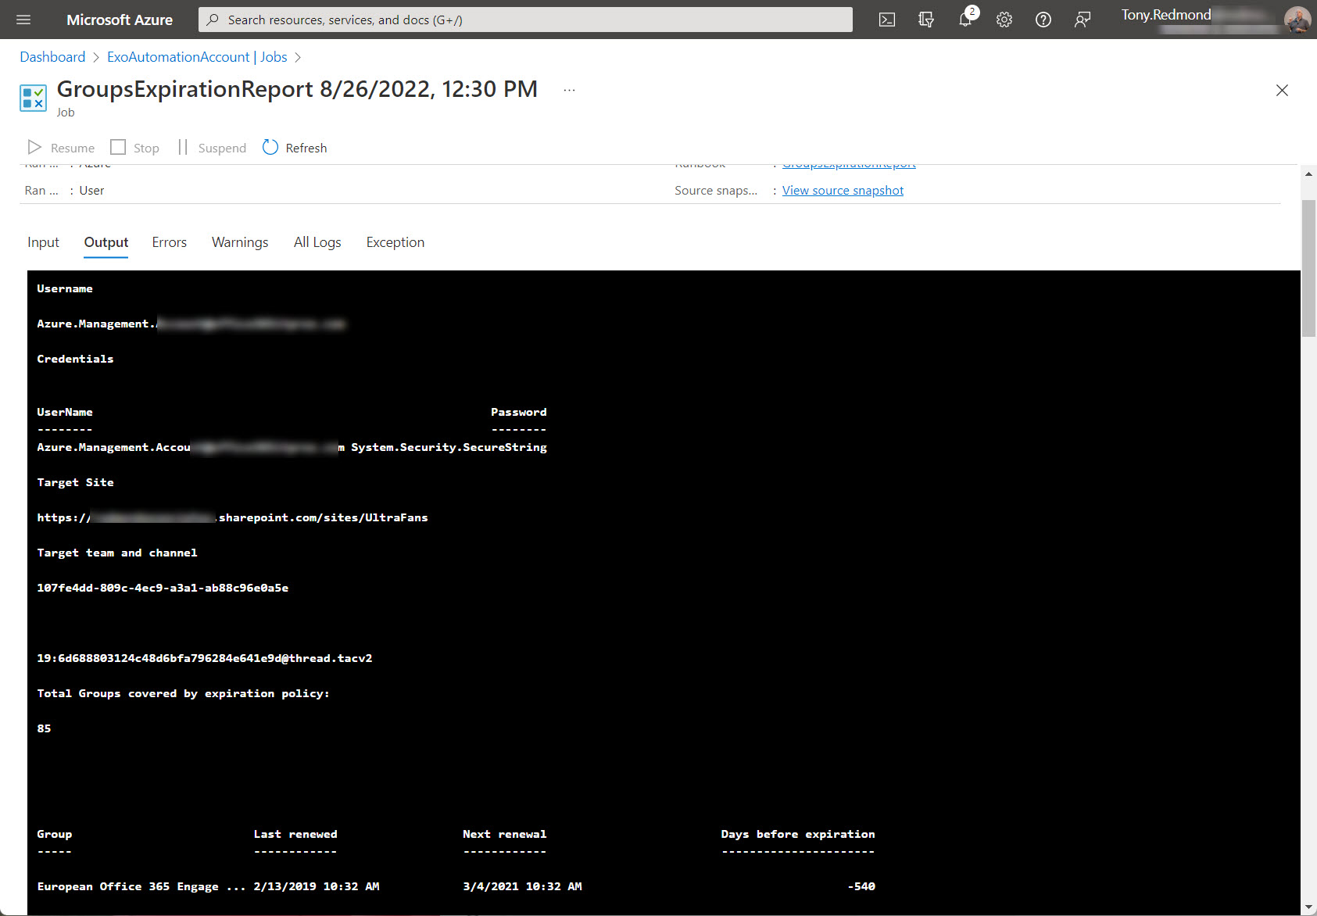Click the breadcrumb chevron after Jobs
Screen dimensions: 1317x916
point(298,57)
